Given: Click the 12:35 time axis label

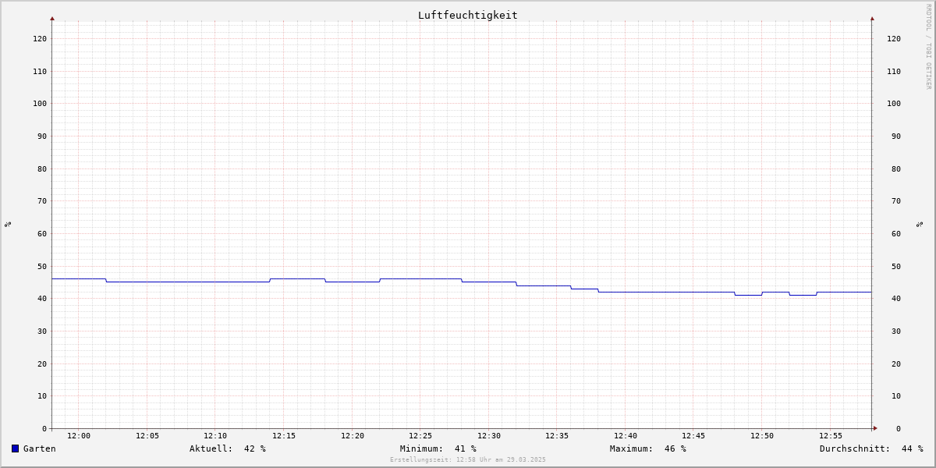Looking at the screenshot, I should pos(557,436).
